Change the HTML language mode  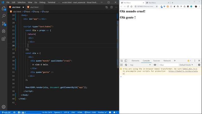point(80,112)
